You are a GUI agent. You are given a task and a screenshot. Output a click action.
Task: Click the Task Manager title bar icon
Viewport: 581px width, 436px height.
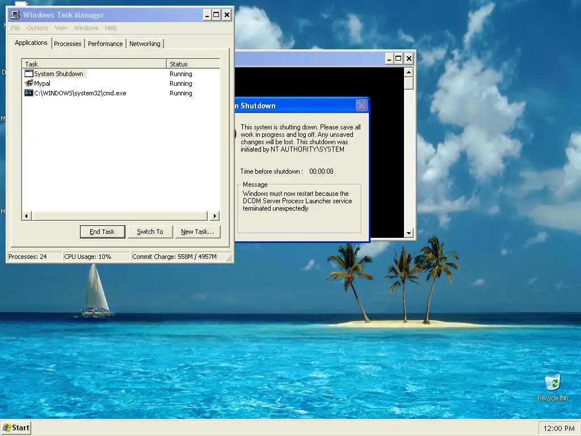point(15,15)
